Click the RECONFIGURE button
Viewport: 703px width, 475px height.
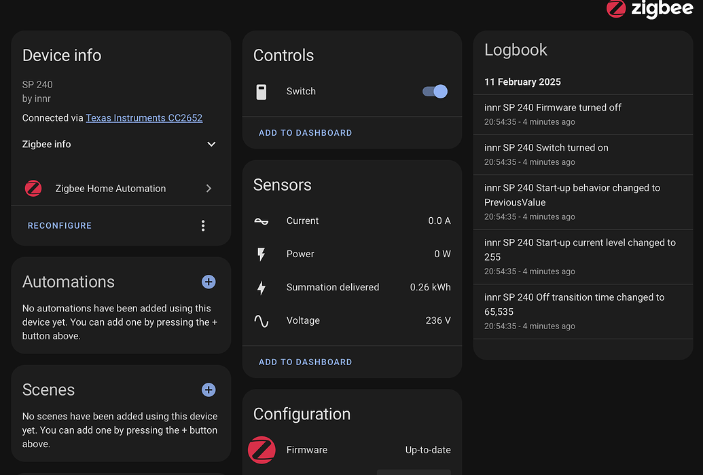tap(60, 226)
